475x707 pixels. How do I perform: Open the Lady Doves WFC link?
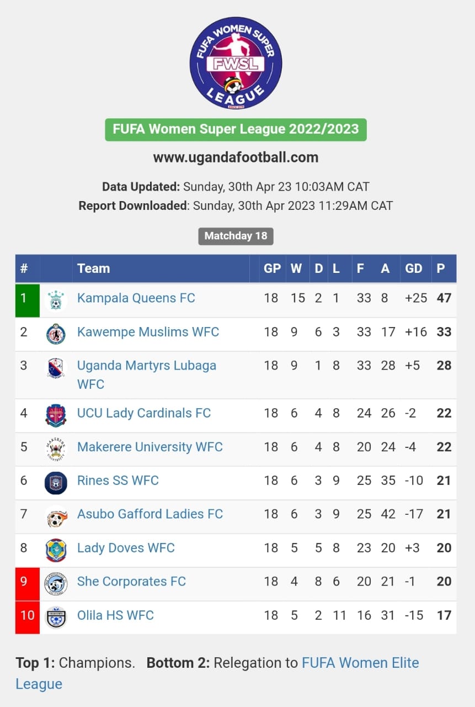[126, 548]
